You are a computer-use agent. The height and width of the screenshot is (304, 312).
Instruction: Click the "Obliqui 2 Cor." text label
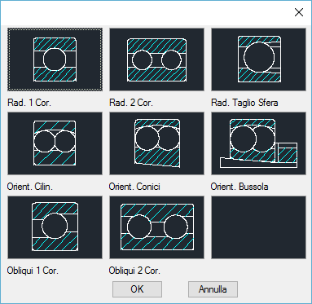click(134, 271)
